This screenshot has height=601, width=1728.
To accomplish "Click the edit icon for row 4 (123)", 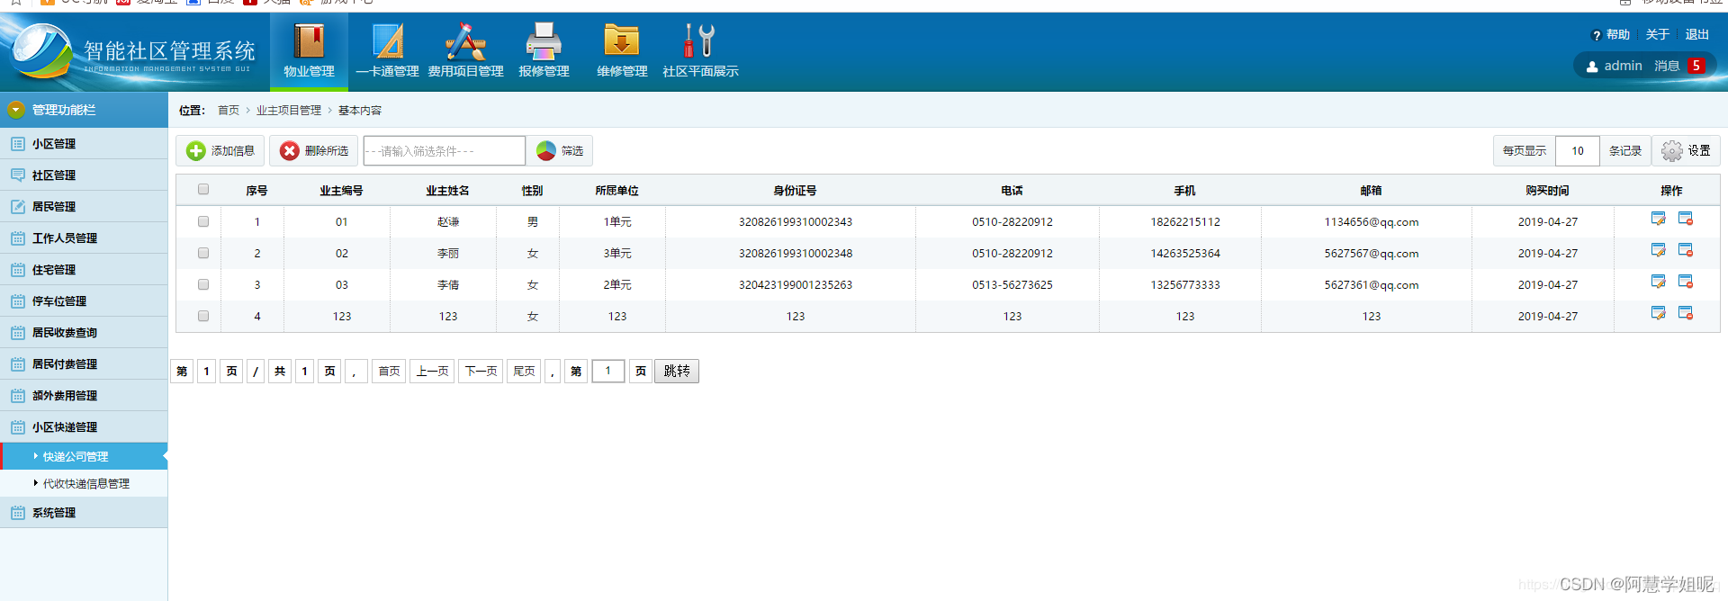I will [x=1658, y=313].
